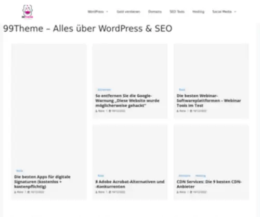Open the 8 Adobe Acrobat-Alternativen article
The height and width of the screenshot is (217, 260).
[130, 184]
